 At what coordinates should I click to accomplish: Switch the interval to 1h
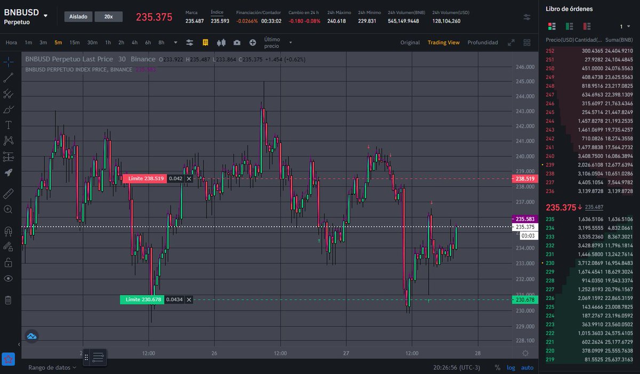point(108,42)
